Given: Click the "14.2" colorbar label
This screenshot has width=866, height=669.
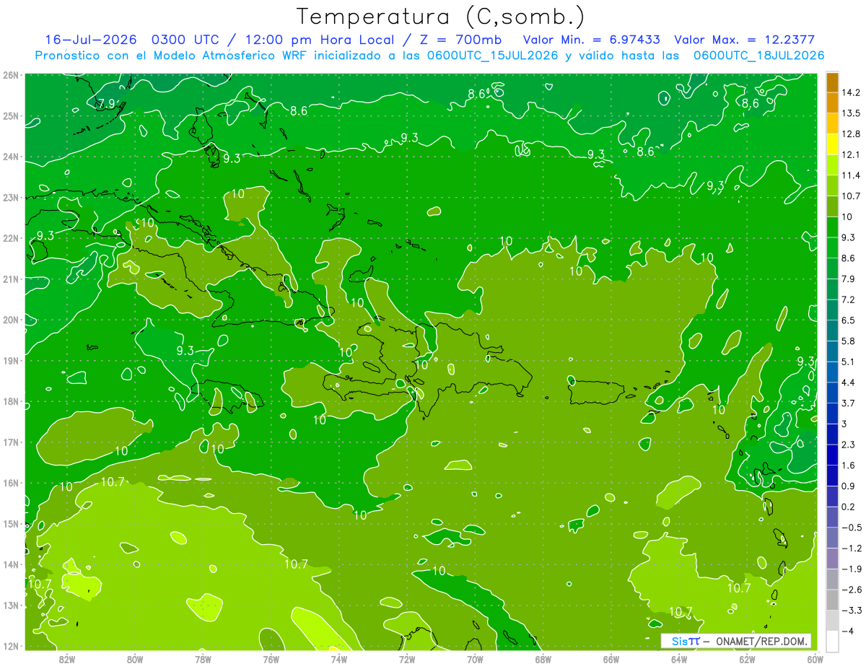Looking at the screenshot, I should pyautogui.click(x=852, y=92).
